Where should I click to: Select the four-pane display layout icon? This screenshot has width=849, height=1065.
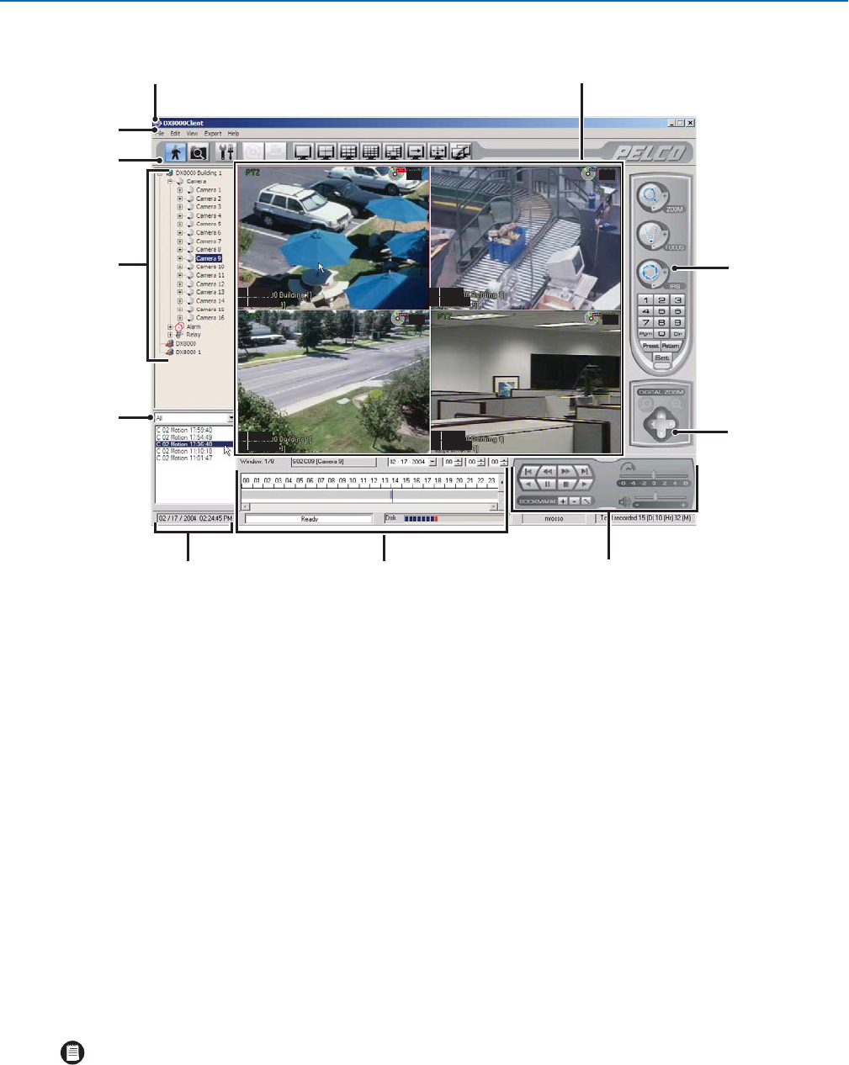pos(326,152)
